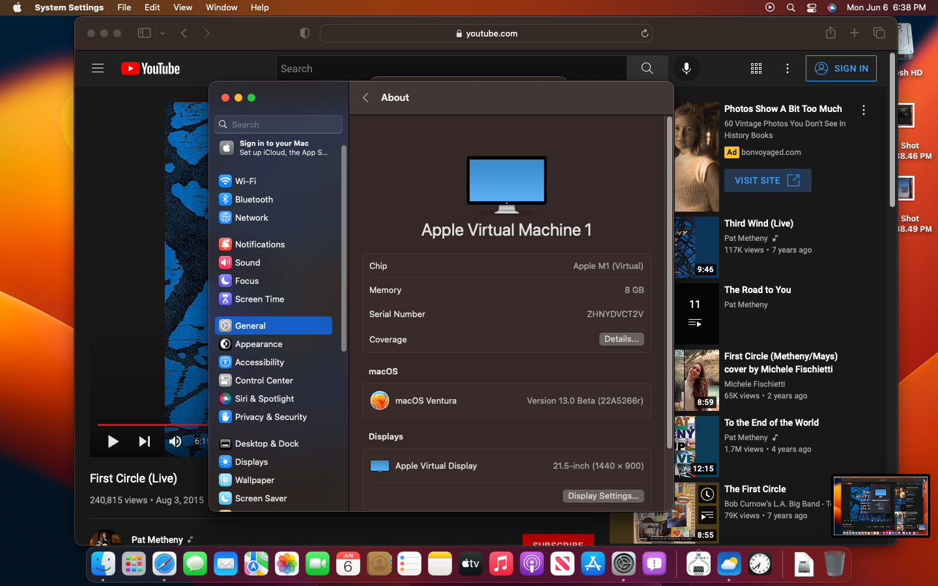Open the System Settings menu

[x=69, y=7]
